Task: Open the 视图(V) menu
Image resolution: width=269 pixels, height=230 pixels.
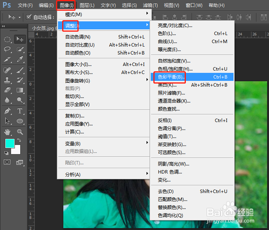Action: 172,5
